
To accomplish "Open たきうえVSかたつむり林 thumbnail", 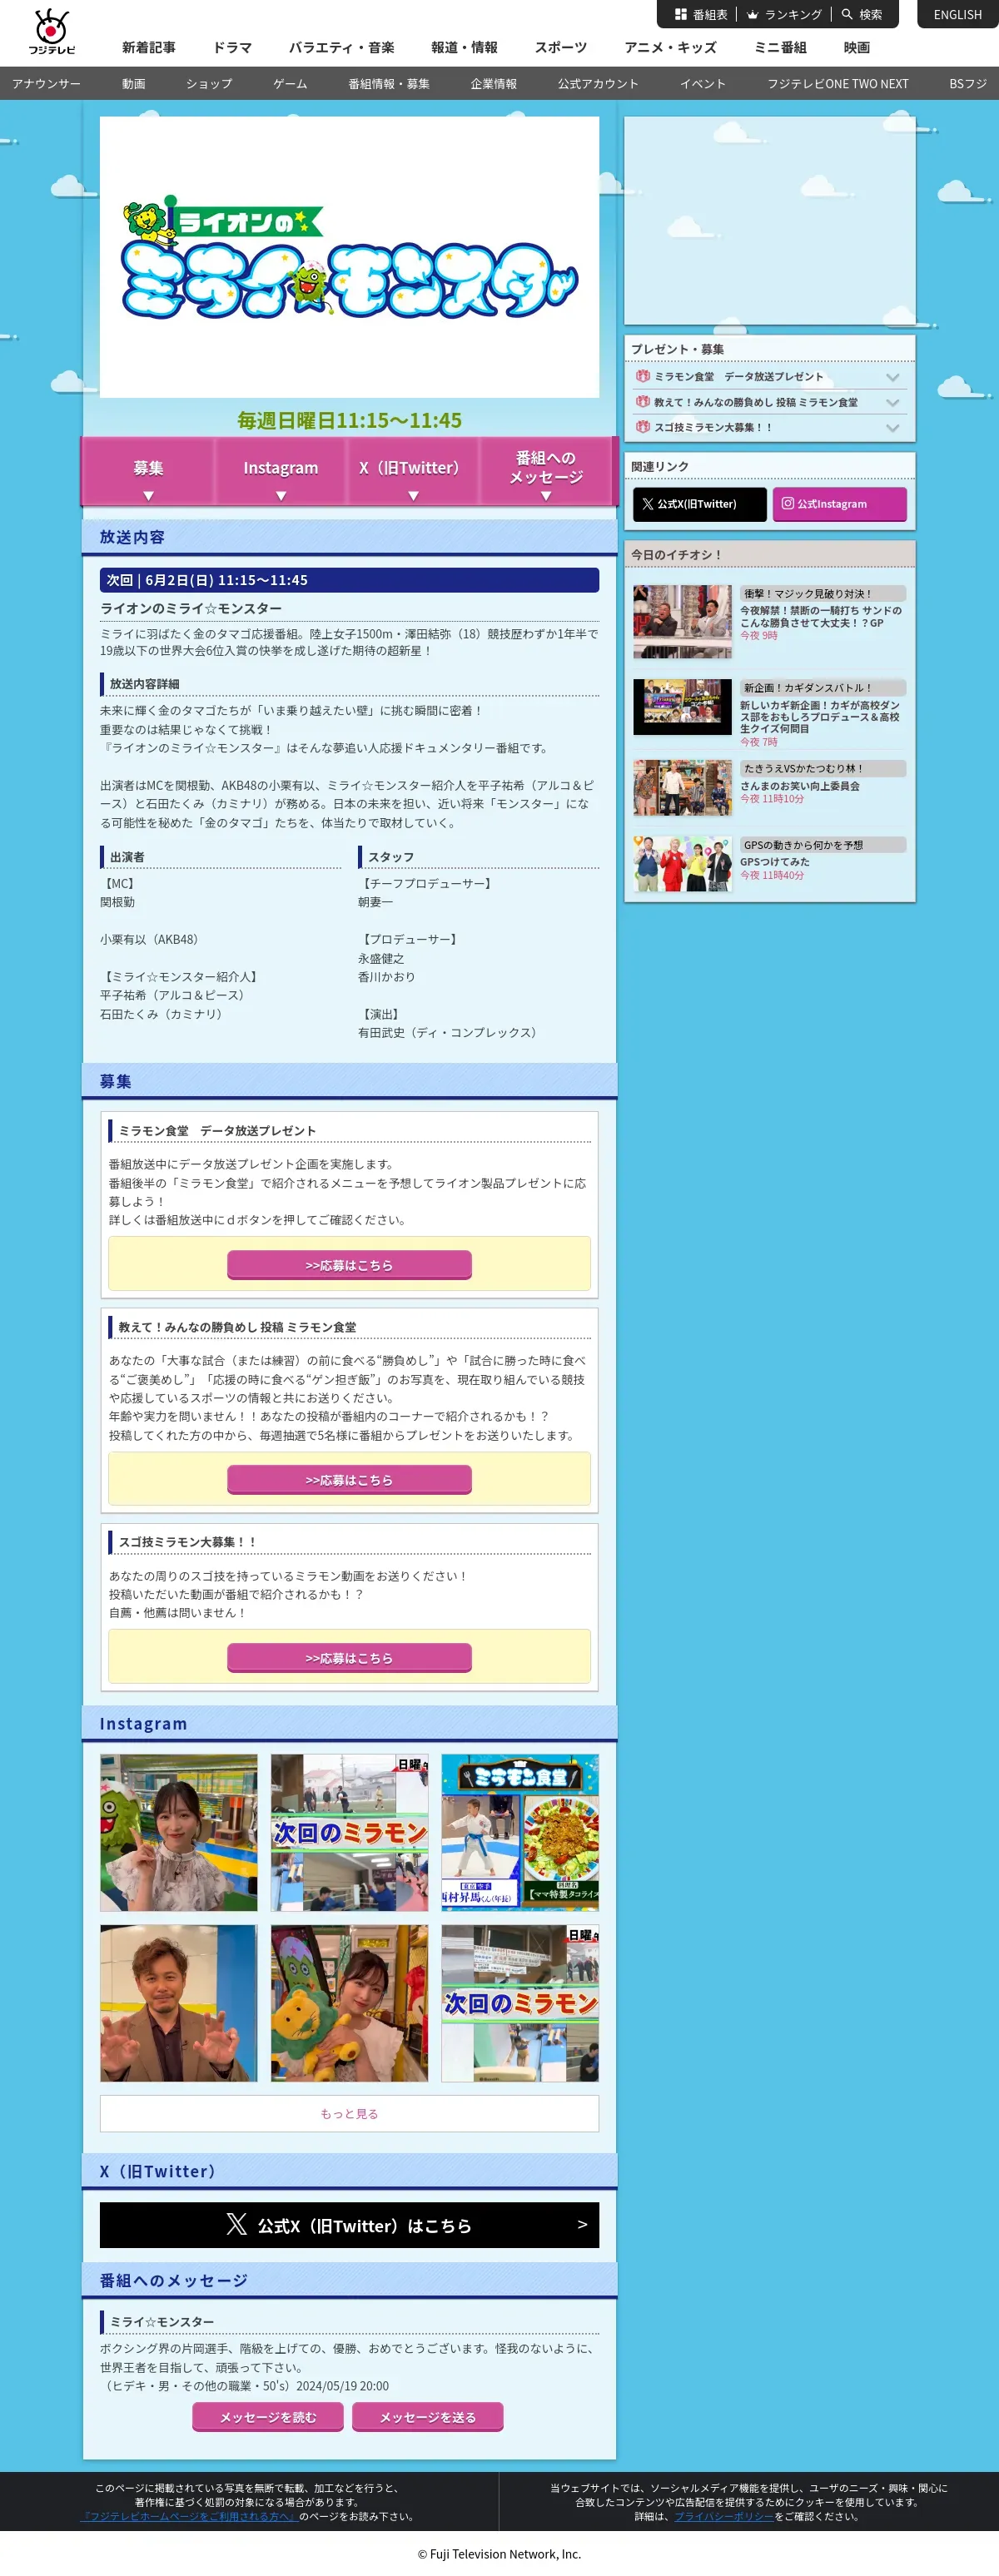I will [682, 787].
